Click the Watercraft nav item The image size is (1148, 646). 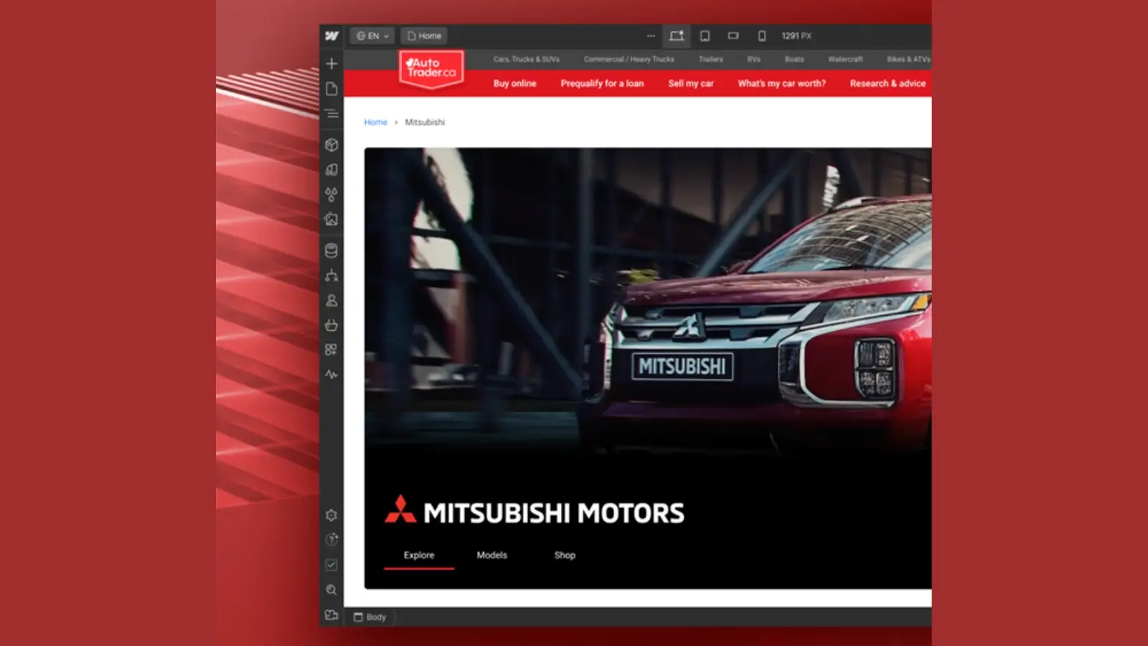click(x=845, y=60)
